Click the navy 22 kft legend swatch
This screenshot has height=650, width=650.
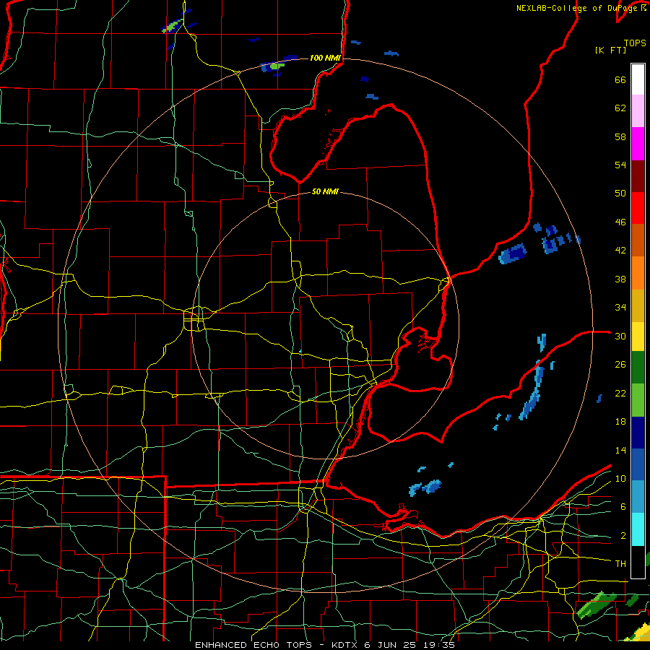[638, 433]
